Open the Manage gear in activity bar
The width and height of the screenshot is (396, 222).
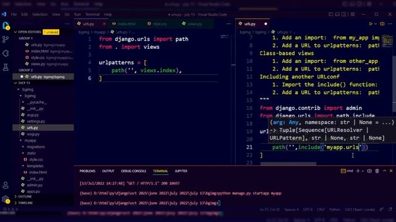click(6, 199)
